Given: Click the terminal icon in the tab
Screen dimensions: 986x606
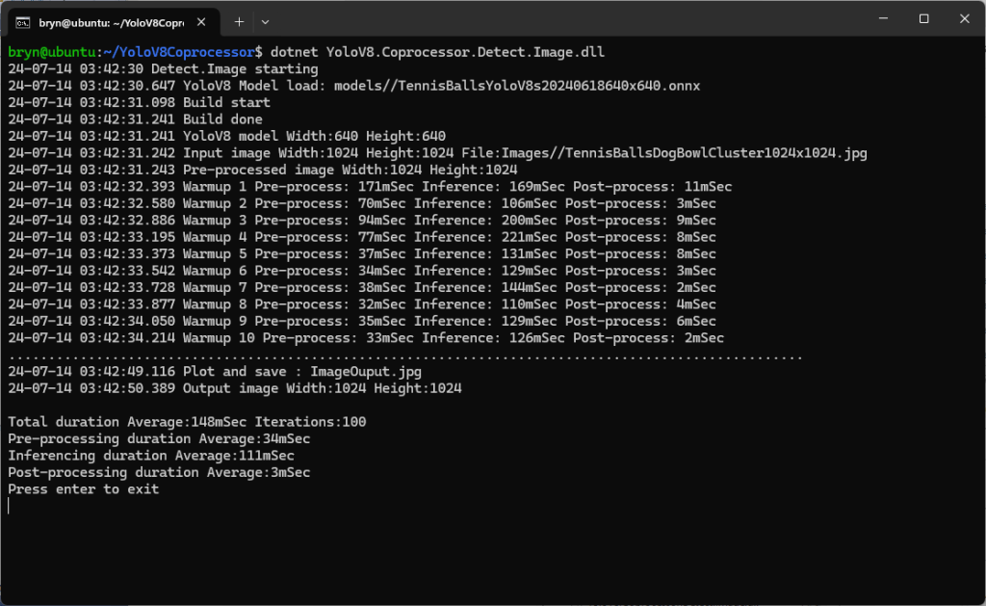Looking at the screenshot, I should [x=22, y=20].
